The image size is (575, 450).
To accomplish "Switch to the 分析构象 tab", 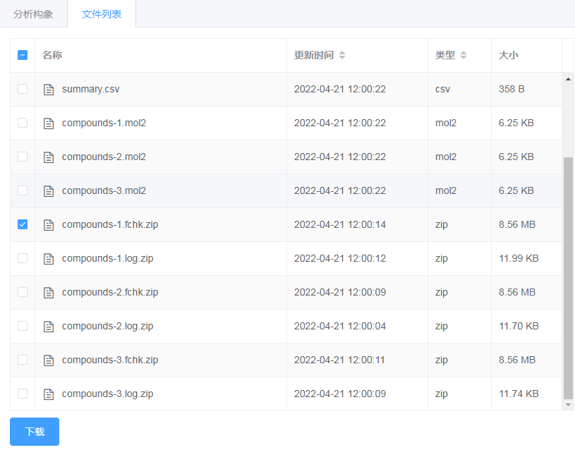I will click(x=33, y=14).
